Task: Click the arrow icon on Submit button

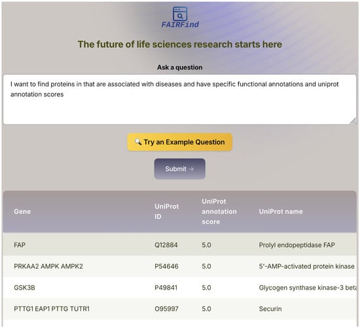Action: click(191, 169)
